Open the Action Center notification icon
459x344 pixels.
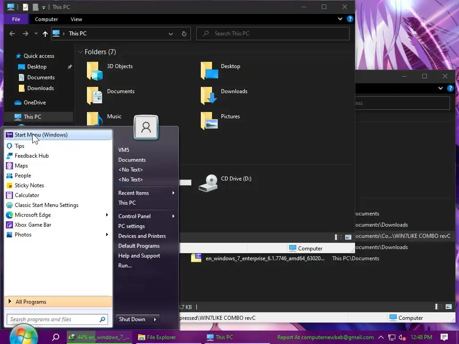(444, 337)
